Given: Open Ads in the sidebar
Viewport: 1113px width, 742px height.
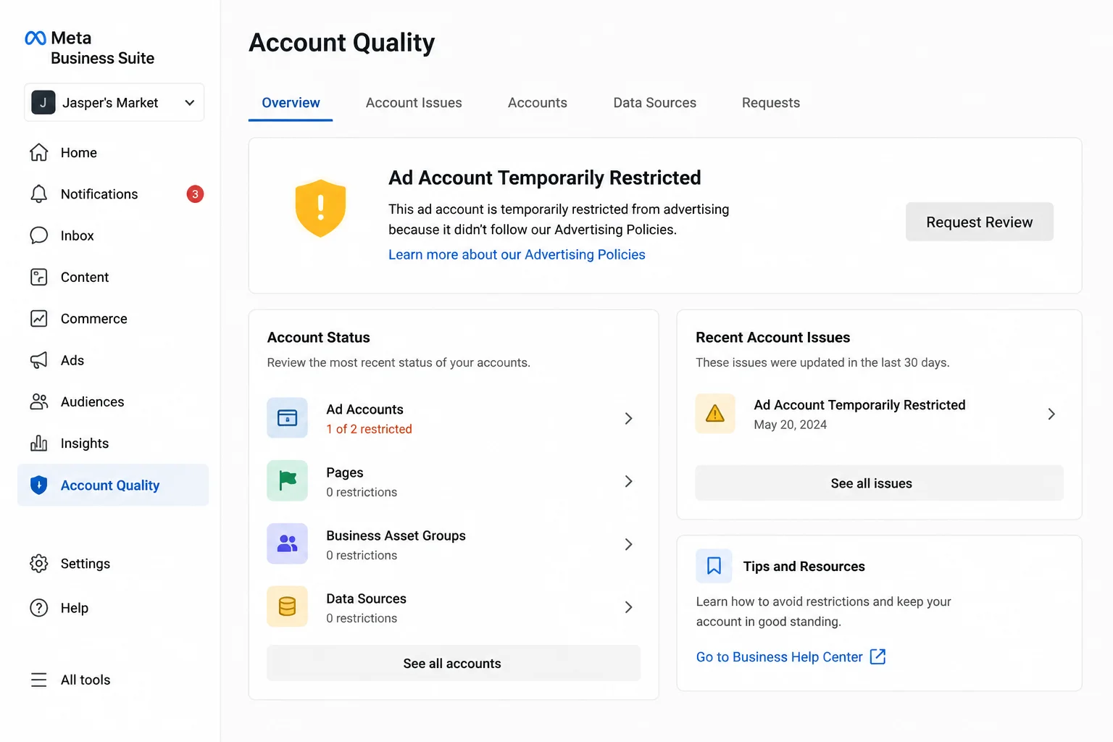Looking at the screenshot, I should click(113, 360).
